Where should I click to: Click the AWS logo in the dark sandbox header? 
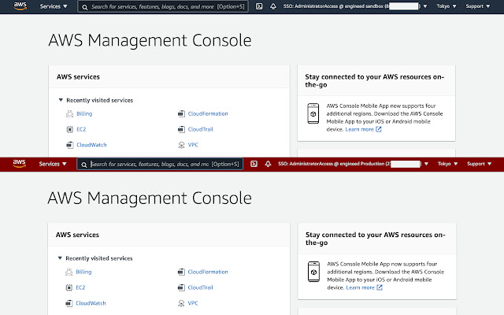coord(20,6)
